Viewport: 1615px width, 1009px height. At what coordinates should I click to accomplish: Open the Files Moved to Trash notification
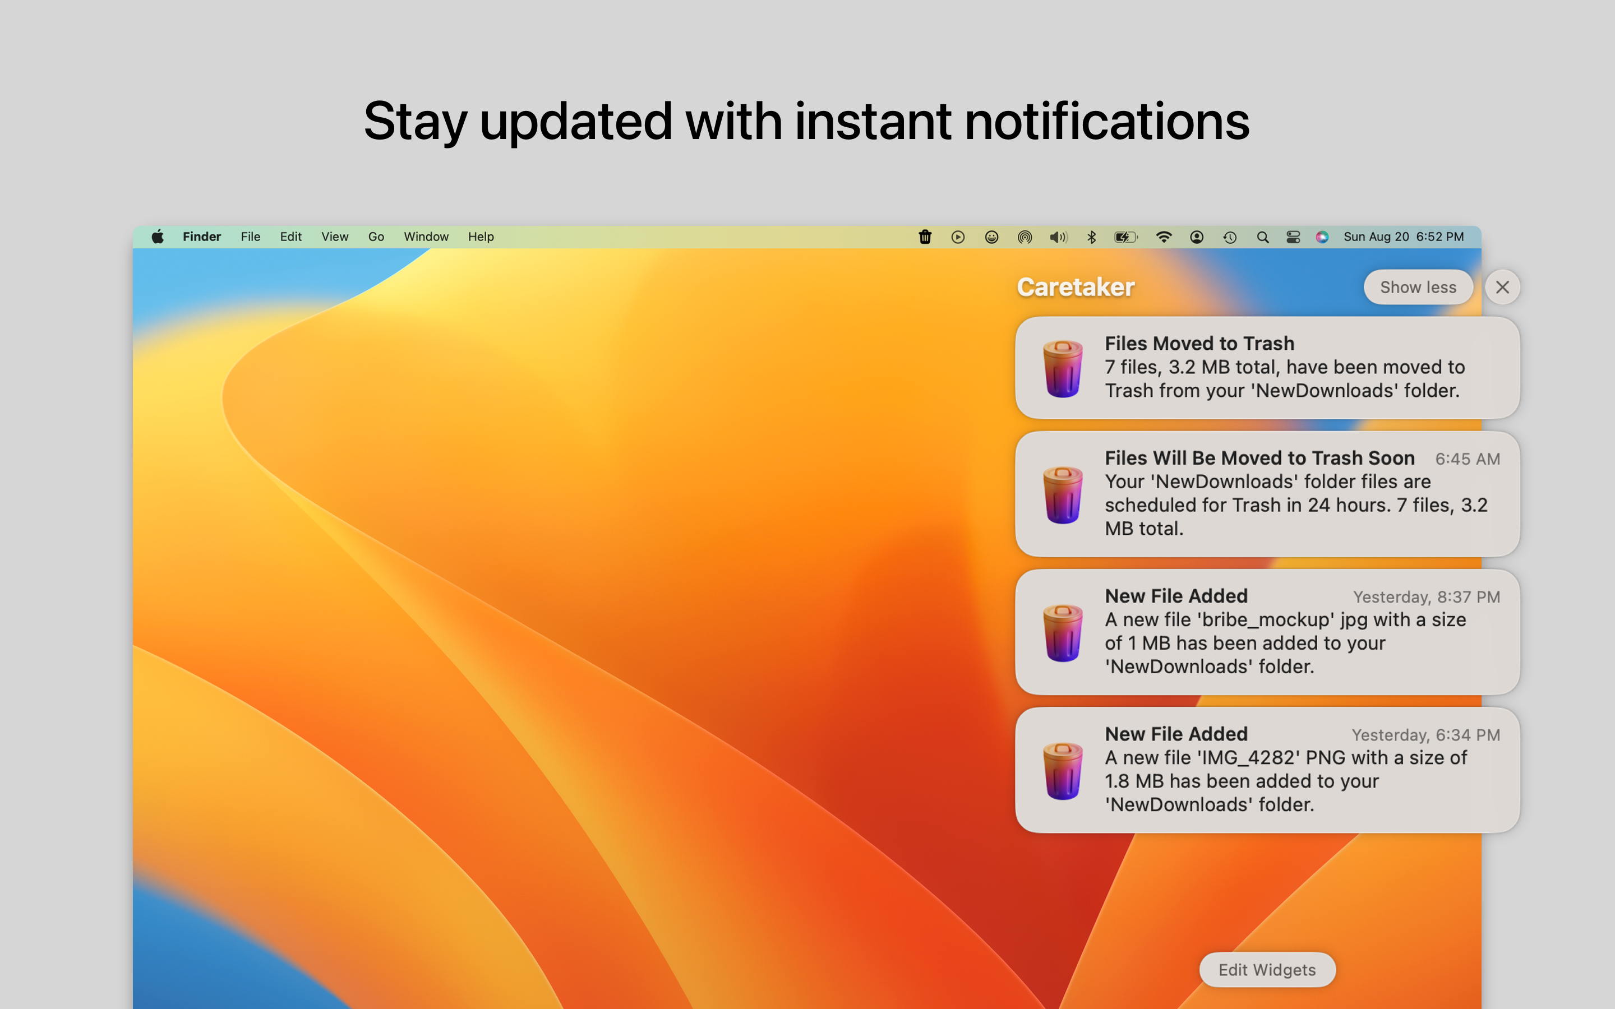tap(1267, 368)
